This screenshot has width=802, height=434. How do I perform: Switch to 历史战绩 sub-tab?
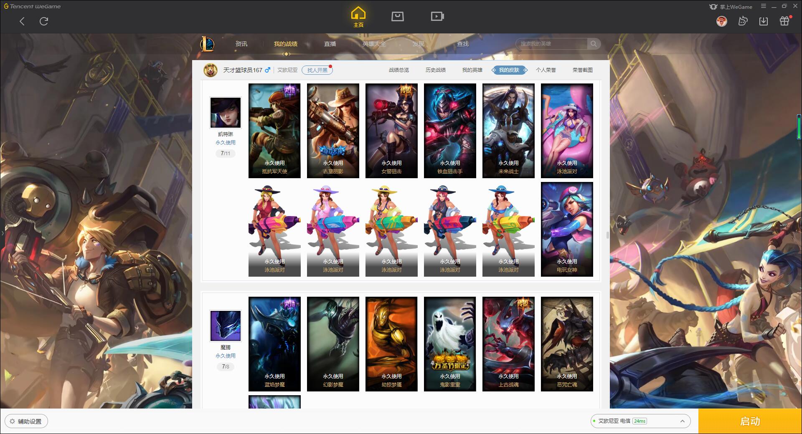pyautogui.click(x=436, y=70)
